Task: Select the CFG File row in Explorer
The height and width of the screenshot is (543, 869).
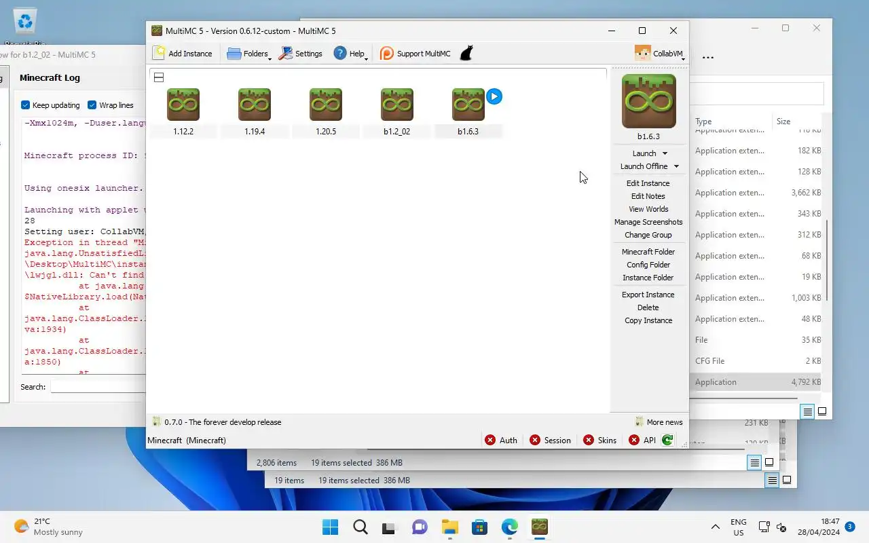Action: [758, 361]
